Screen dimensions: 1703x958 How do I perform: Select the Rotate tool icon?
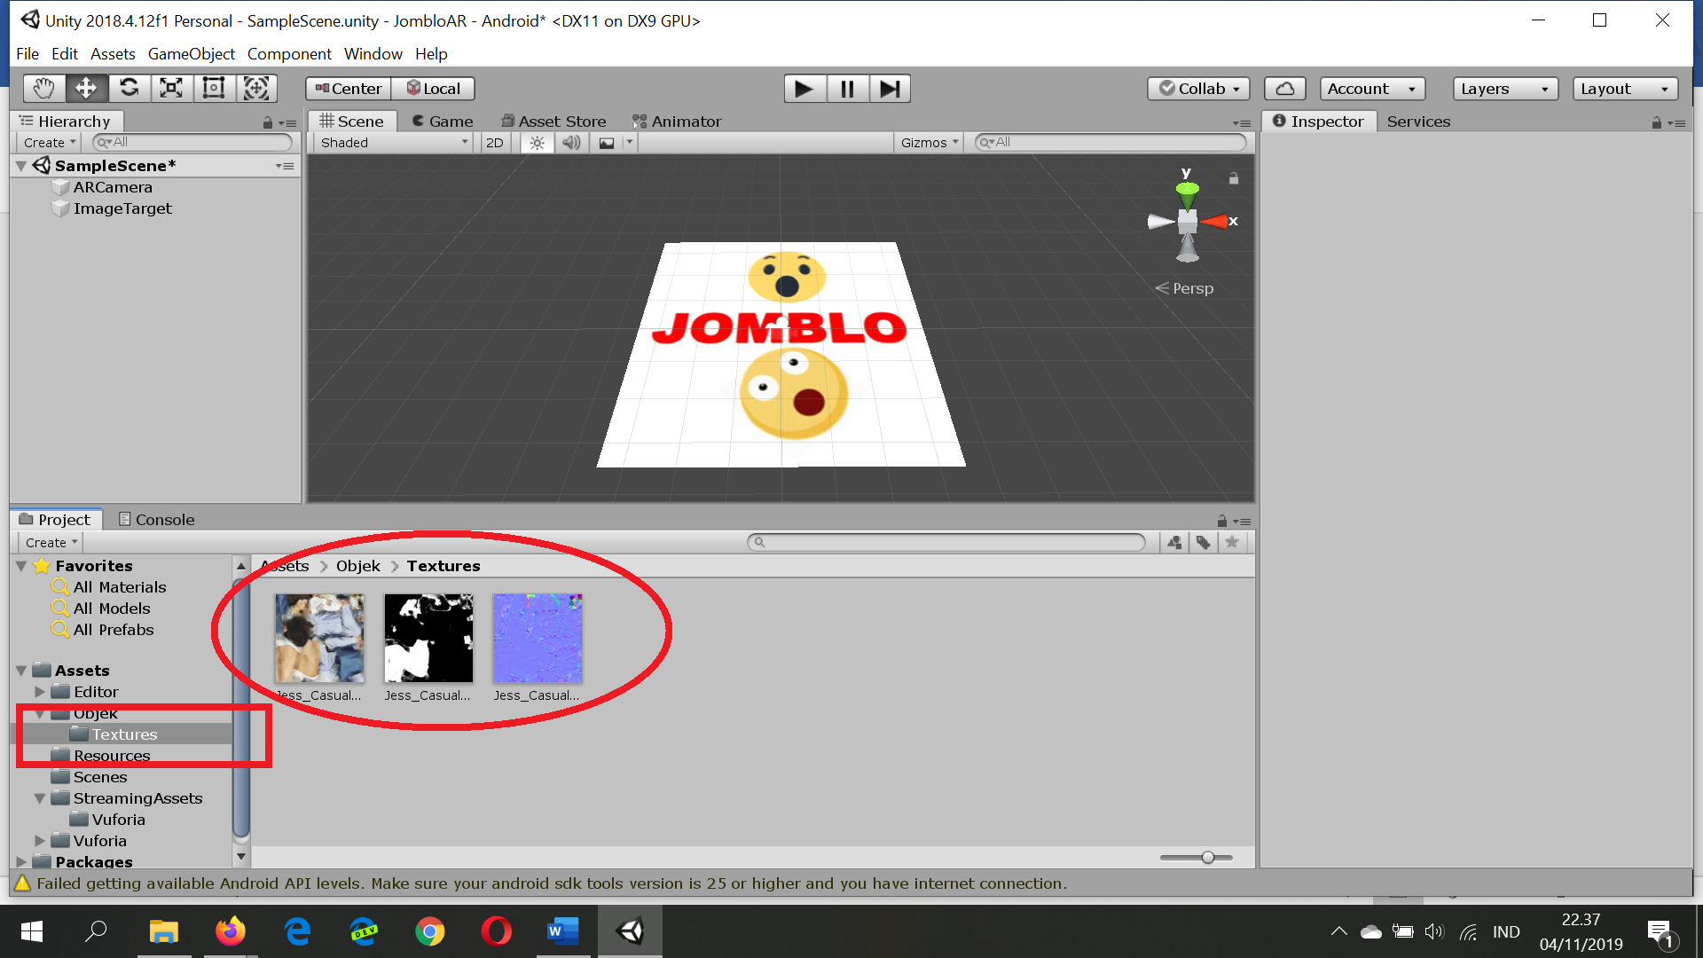(129, 88)
